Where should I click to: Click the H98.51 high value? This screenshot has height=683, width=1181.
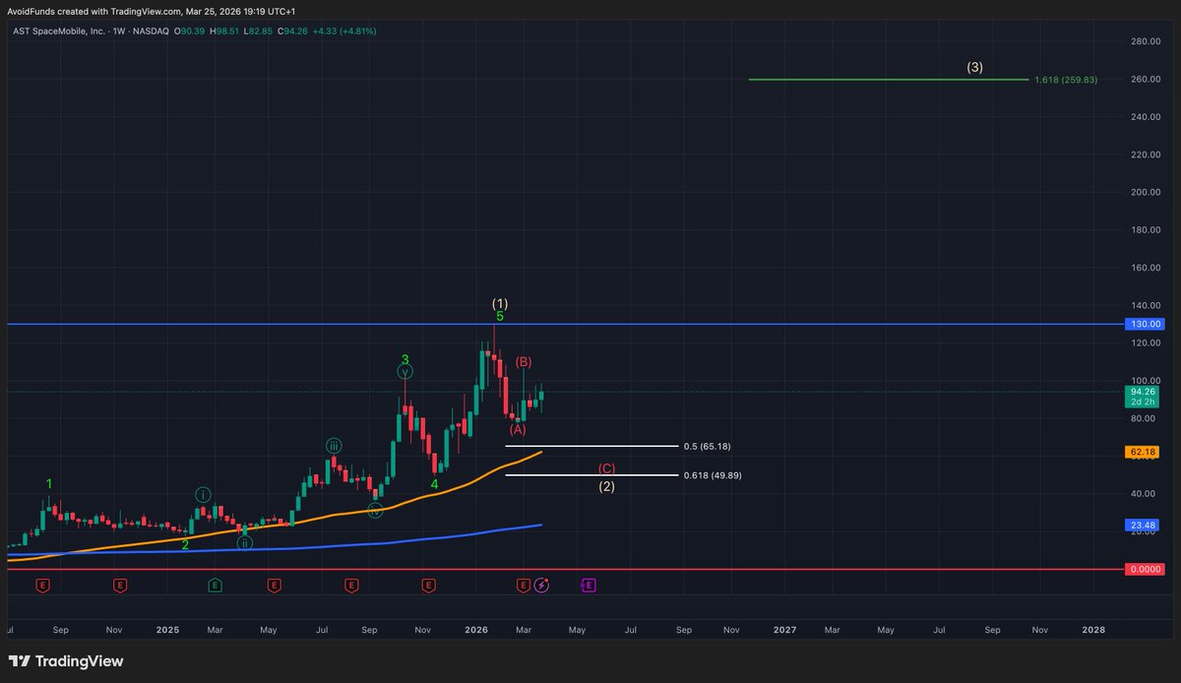(x=225, y=31)
